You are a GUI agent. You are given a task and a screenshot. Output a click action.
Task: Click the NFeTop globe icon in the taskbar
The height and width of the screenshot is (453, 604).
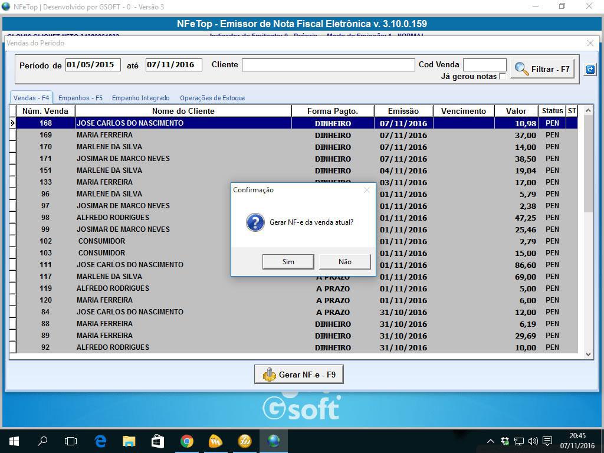click(274, 441)
